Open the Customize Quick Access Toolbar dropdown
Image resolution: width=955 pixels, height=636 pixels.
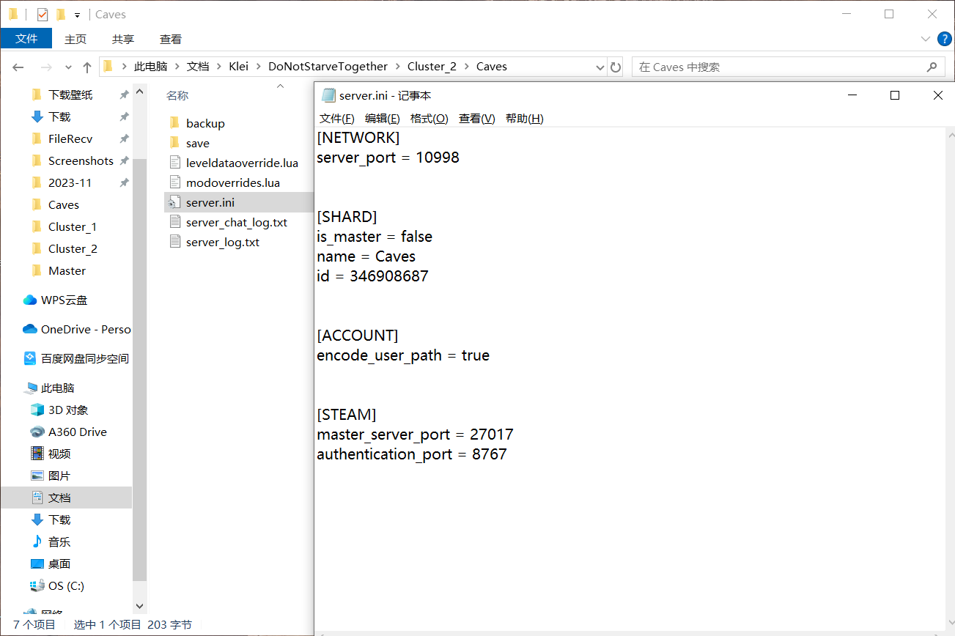[77, 15]
